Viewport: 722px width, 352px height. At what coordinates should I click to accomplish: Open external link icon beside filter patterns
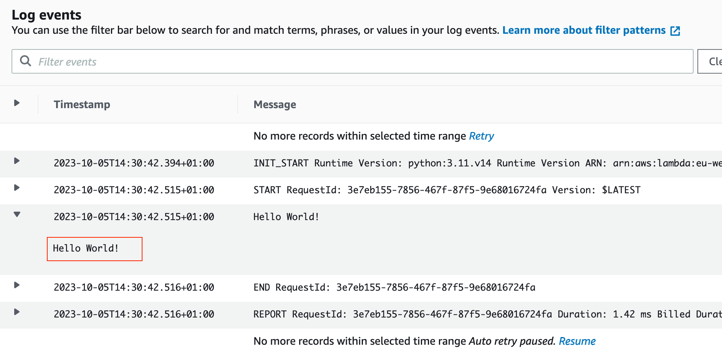click(x=675, y=31)
